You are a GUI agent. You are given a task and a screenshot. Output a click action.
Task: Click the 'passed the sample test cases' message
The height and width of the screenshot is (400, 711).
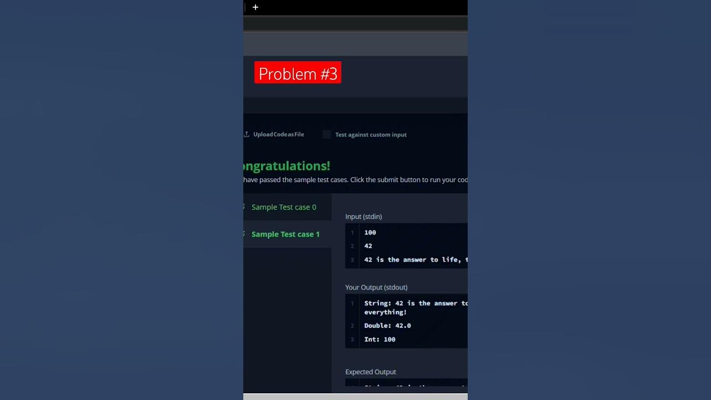(x=355, y=180)
